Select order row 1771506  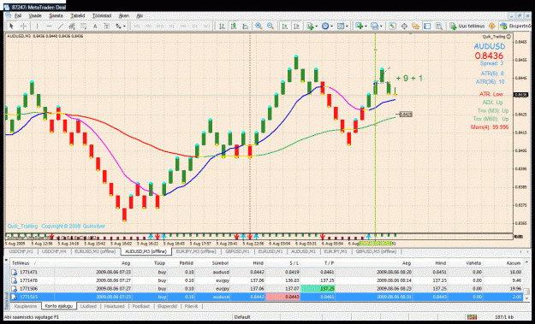coord(266,289)
